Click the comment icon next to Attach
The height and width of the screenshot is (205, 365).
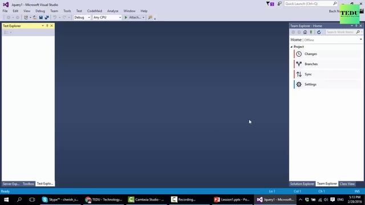coord(150,18)
